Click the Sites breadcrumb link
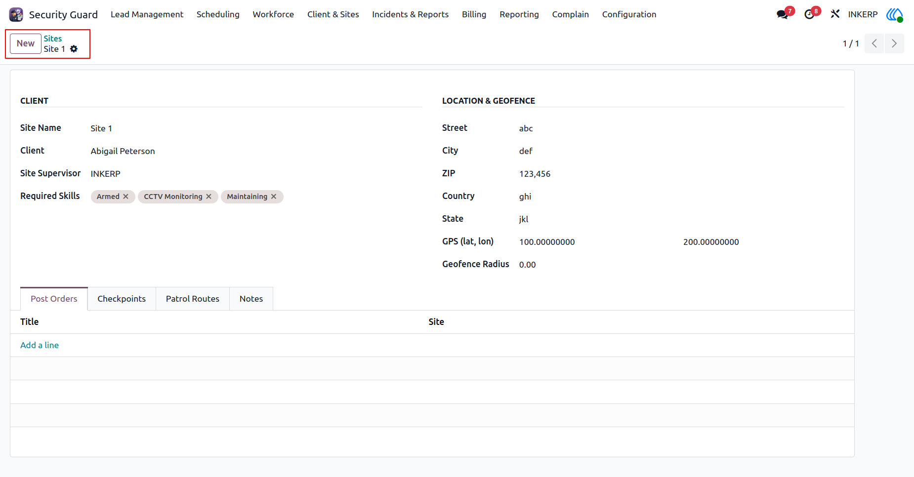 point(52,39)
